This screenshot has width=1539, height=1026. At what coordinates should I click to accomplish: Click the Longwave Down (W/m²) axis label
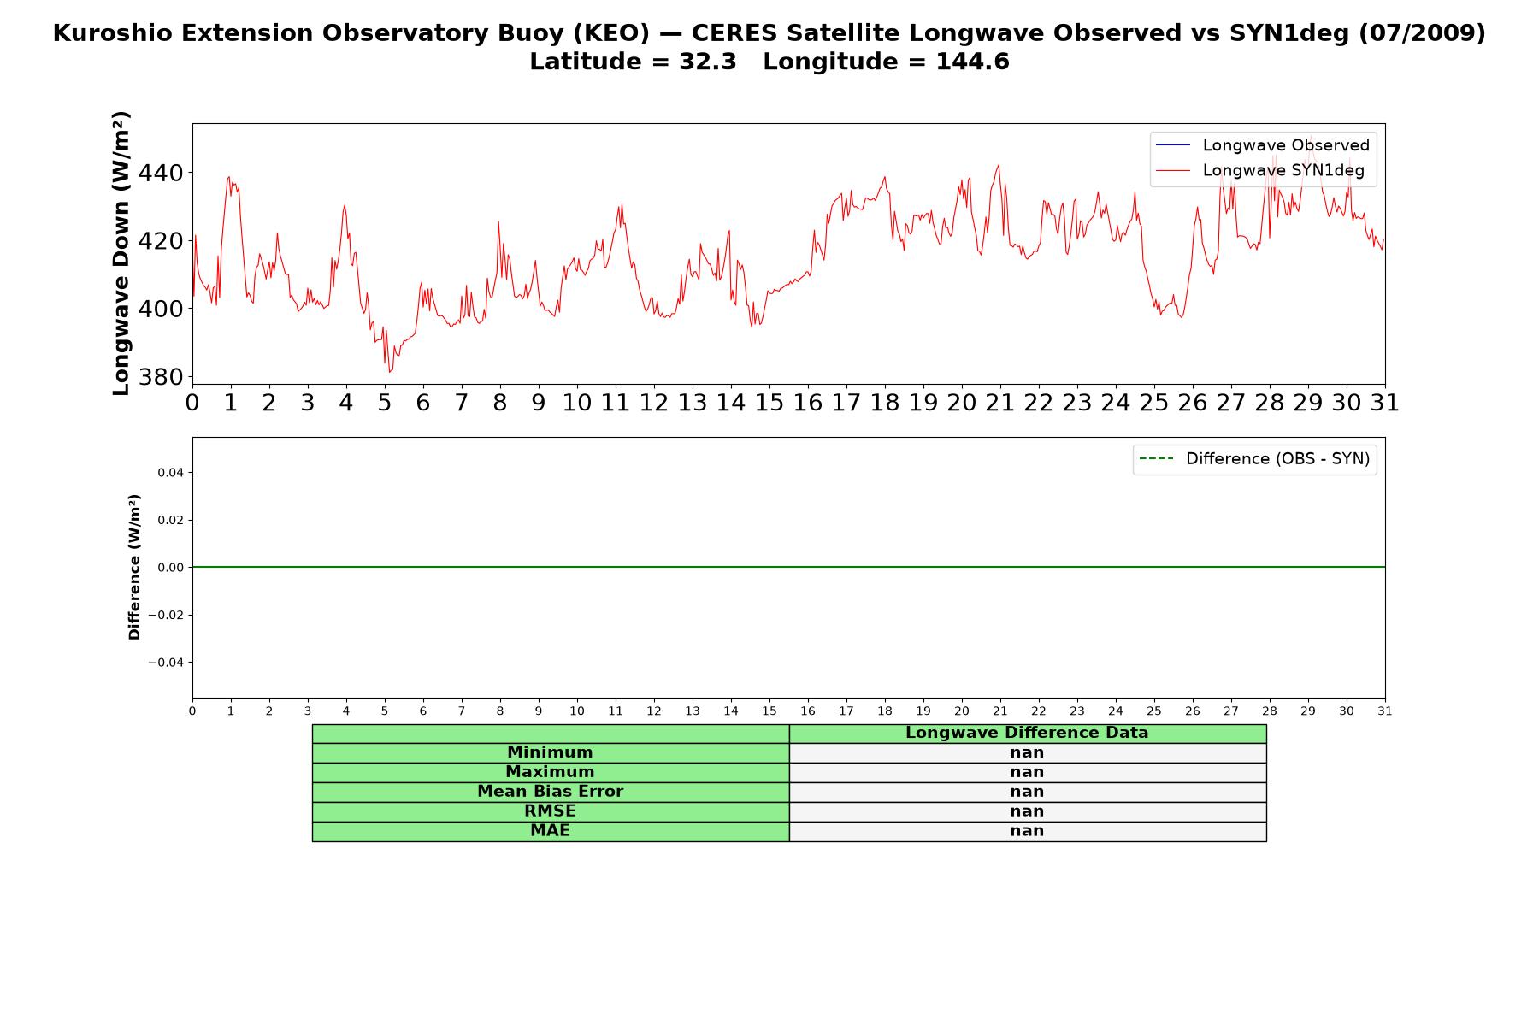click(121, 253)
